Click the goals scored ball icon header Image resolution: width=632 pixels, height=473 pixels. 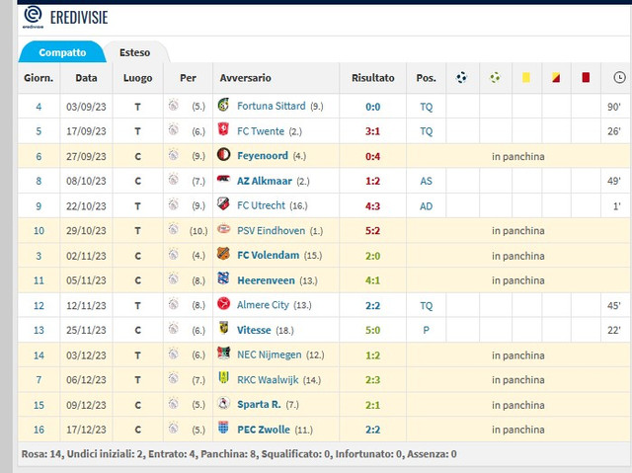[461, 77]
